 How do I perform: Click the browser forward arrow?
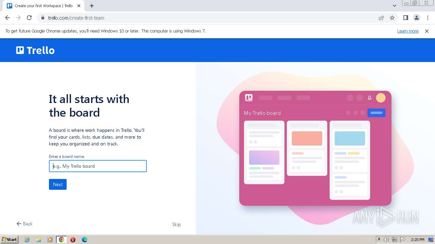click(x=18, y=18)
